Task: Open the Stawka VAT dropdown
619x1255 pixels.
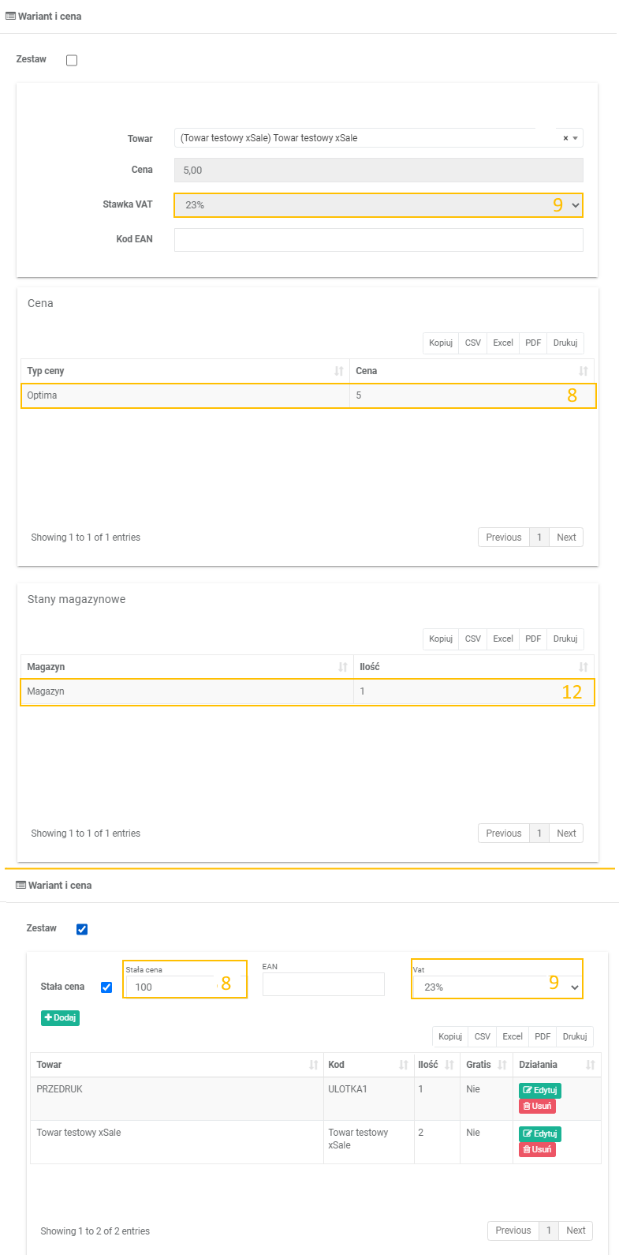Action: [x=378, y=205]
